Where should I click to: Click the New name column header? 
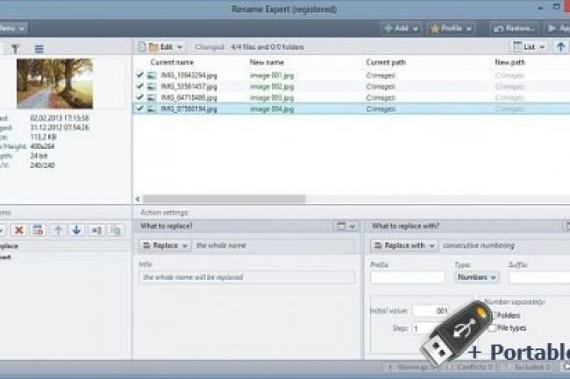click(267, 62)
